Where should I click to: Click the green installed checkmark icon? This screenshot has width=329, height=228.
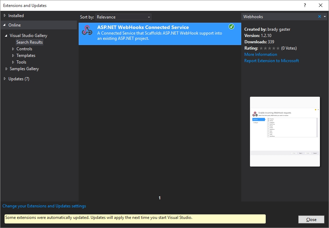231,27
